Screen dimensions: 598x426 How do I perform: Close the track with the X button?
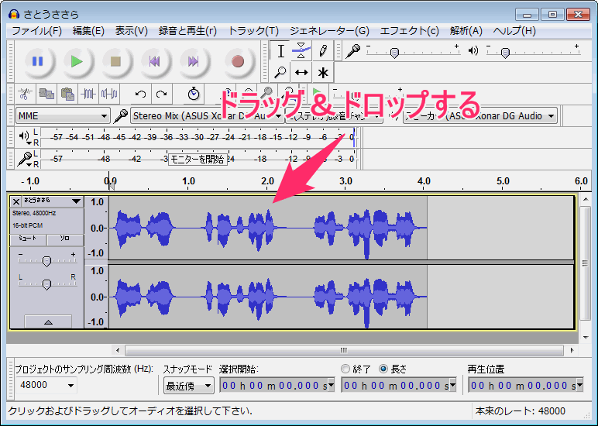(15, 201)
